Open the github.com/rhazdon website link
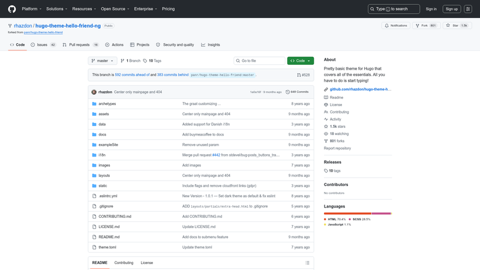 pos(361,89)
